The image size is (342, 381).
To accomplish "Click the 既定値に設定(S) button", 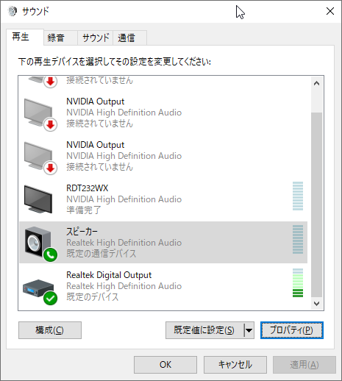I will [x=204, y=330].
